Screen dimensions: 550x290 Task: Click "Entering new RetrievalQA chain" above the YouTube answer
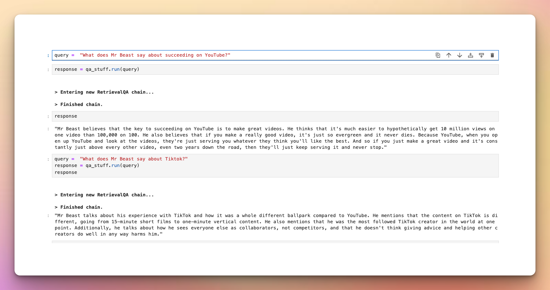pos(104,92)
